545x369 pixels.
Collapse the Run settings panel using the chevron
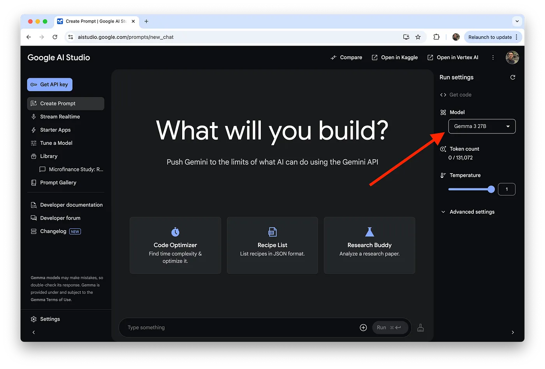[513, 332]
